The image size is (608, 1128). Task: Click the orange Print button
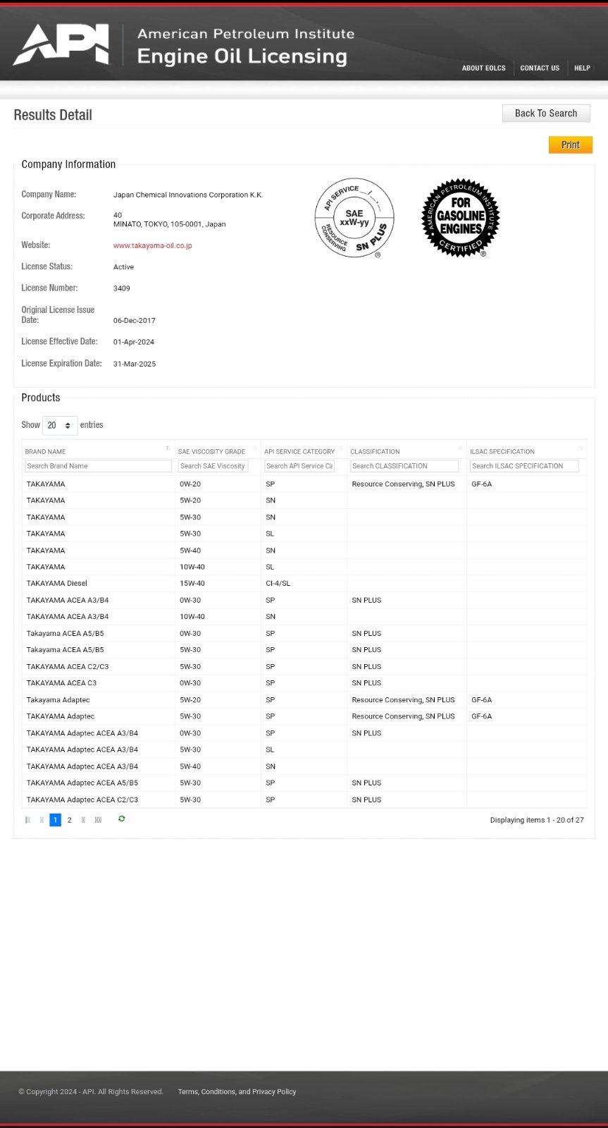[571, 145]
